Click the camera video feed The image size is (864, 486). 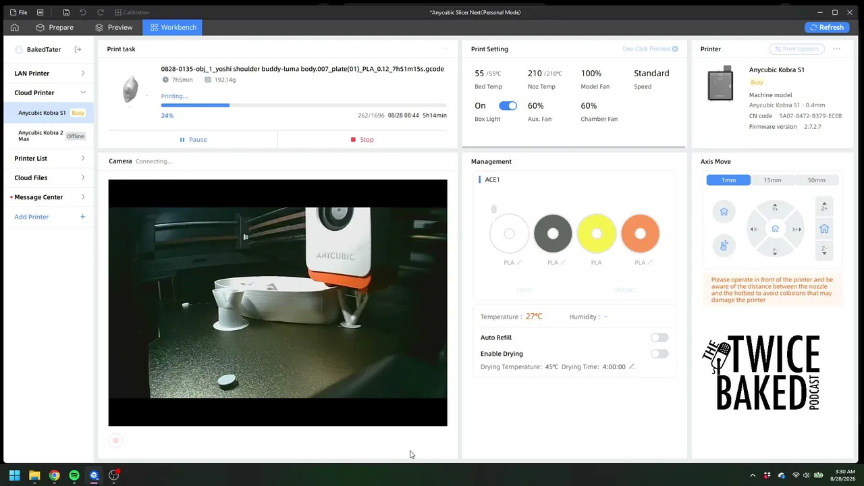[277, 302]
